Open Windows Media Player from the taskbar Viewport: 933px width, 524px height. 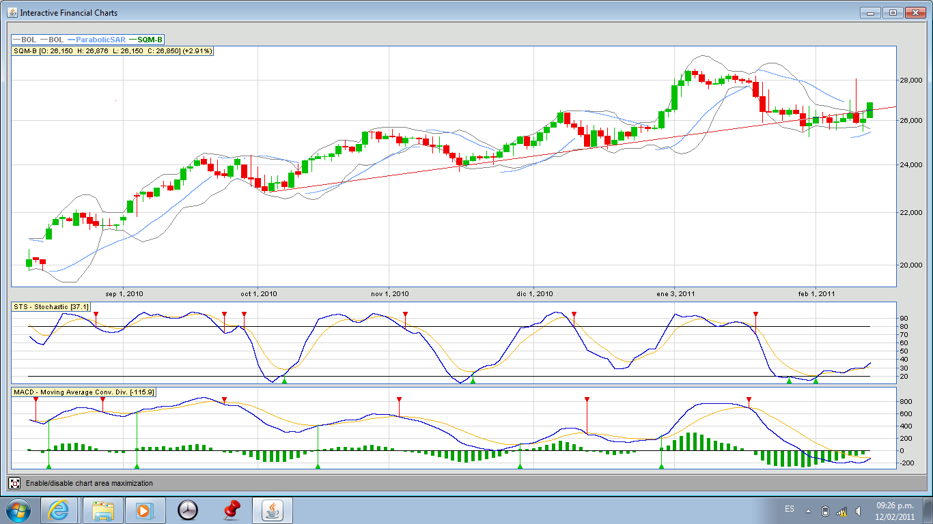pos(144,510)
